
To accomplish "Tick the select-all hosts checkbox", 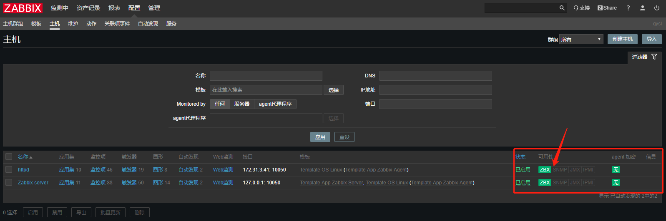I will click(9, 156).
